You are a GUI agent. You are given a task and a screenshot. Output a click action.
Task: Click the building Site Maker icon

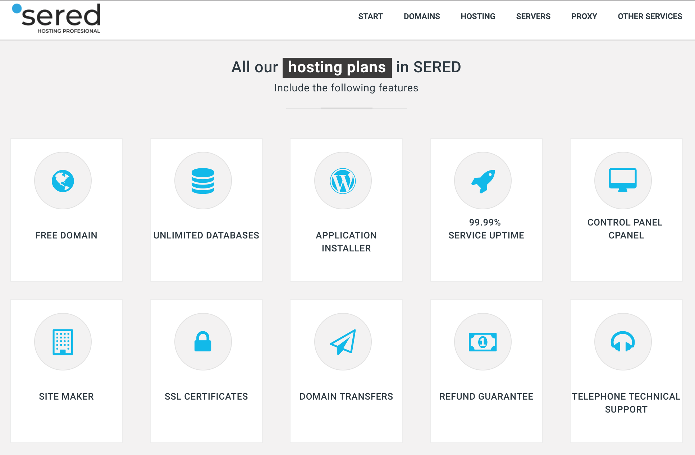63,342
